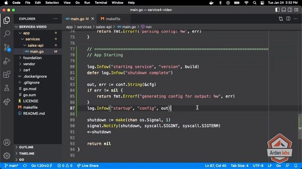The image size is (302, 169).
Task: Open the Go menu
Action: click(77, 3)
